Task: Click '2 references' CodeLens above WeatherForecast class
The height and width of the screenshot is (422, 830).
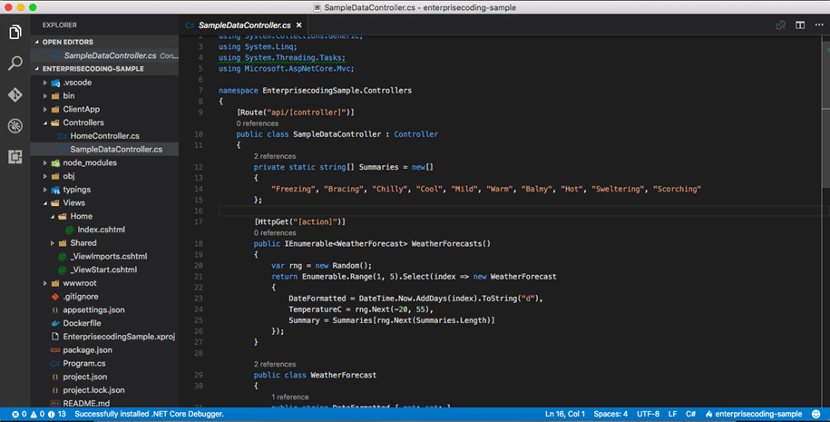Action: tap(275, 364)
